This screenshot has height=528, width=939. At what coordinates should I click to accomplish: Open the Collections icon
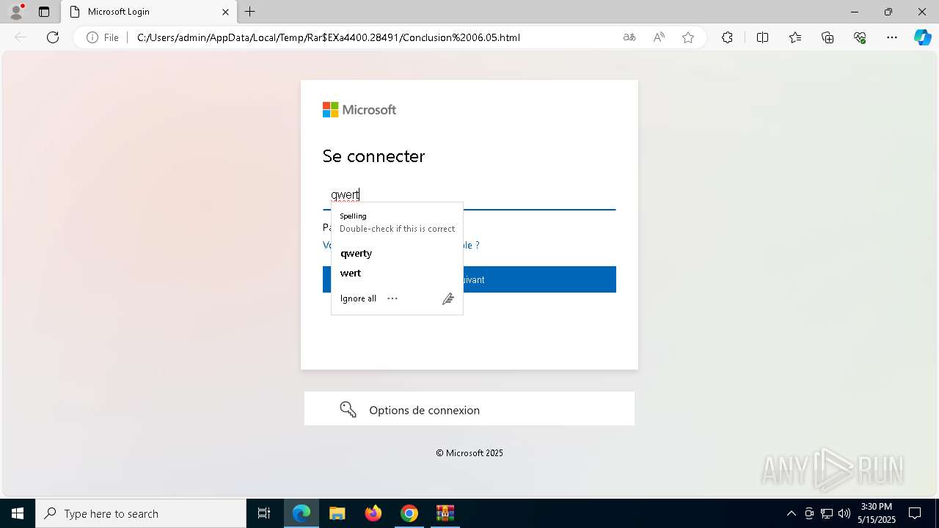(x=827, y=37)
